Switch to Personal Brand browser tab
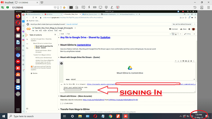Screen dimensions: 212x119 point(34,14)
